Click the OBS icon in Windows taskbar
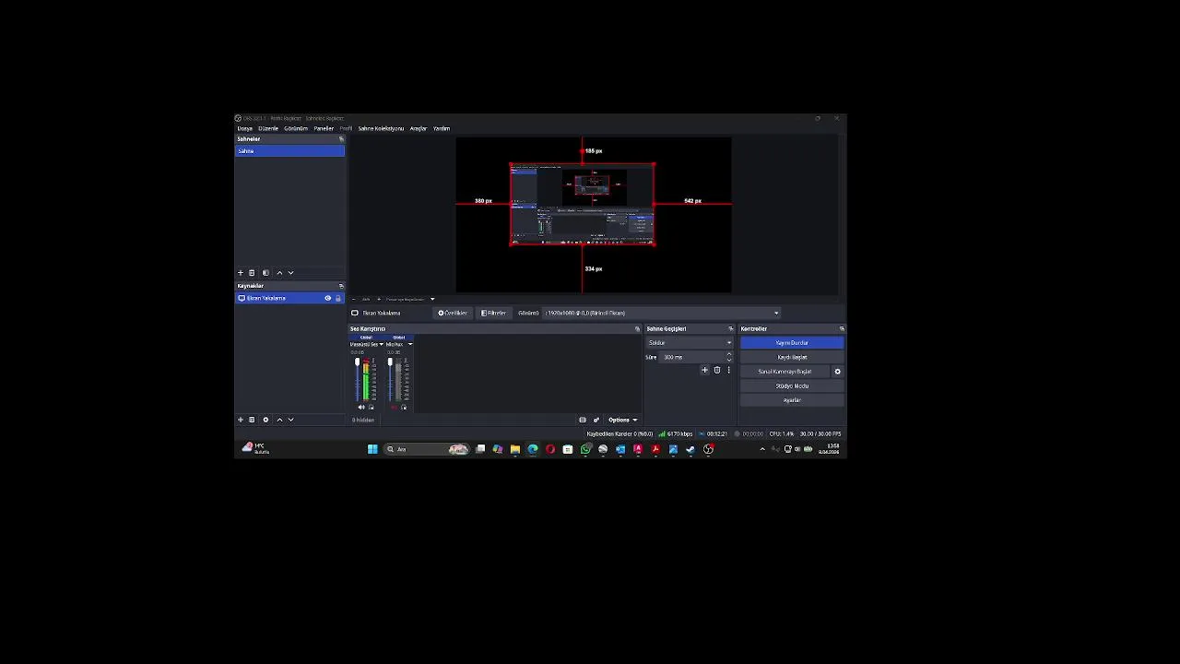The image size is (1180, 664). click(x=708, y=449)
